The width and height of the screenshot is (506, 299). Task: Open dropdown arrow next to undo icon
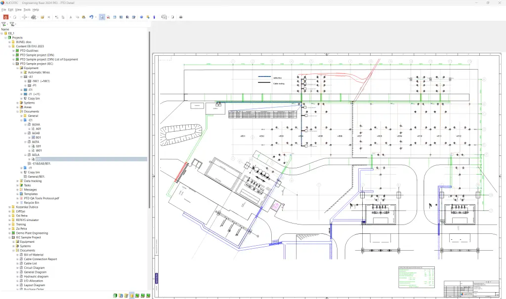(x=95, y=17)
